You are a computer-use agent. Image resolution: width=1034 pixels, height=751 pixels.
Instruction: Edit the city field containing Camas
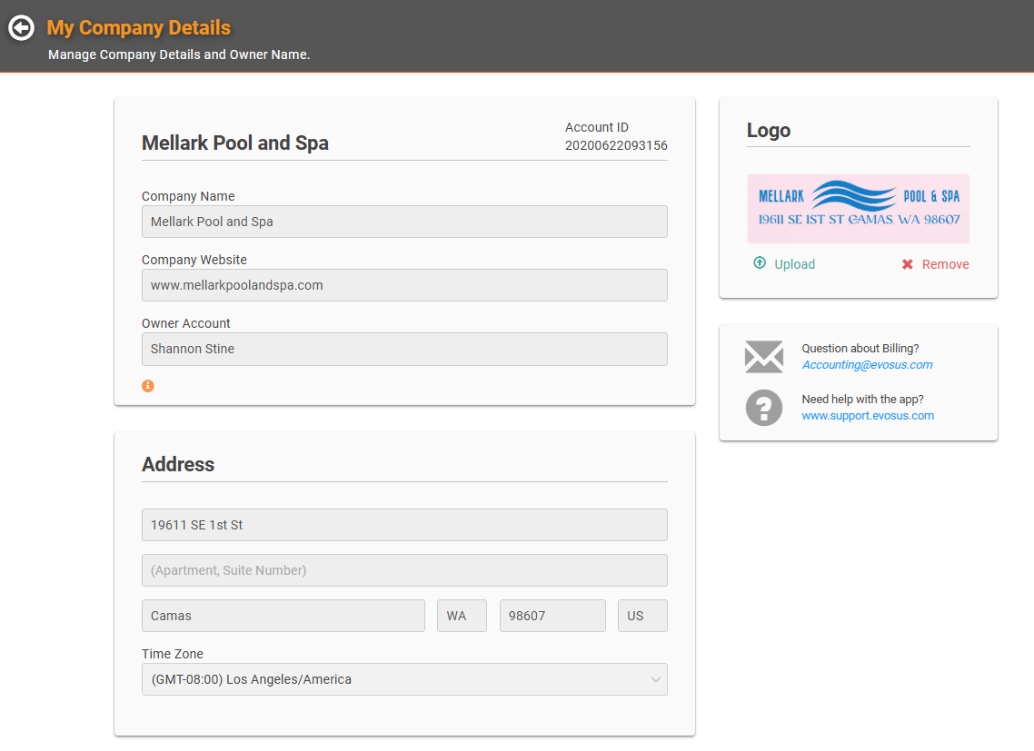tap(283, 616)
